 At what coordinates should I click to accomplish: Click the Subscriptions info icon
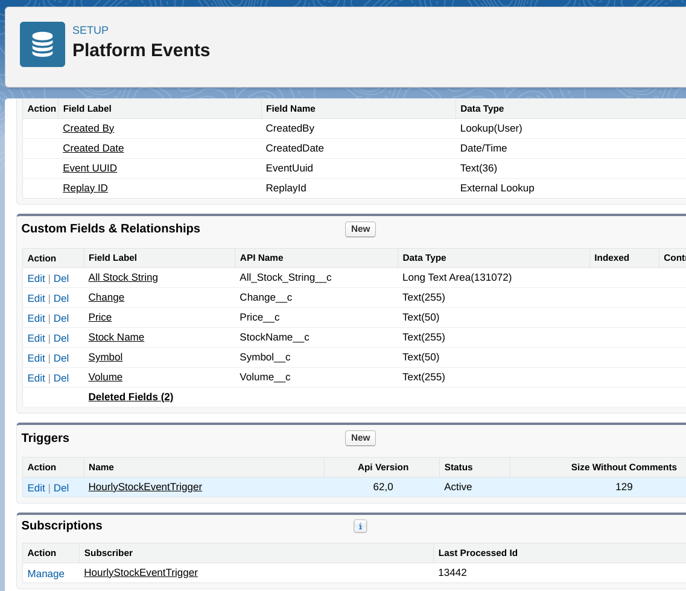pyautogui.click(x=360, y=526)
